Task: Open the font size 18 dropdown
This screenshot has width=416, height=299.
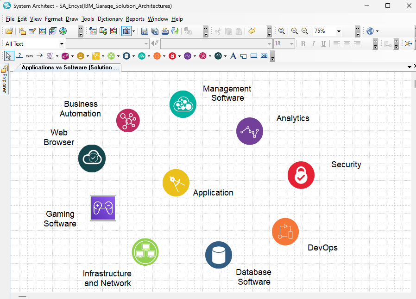Action: pyautogui.click(x=291, y=43)
